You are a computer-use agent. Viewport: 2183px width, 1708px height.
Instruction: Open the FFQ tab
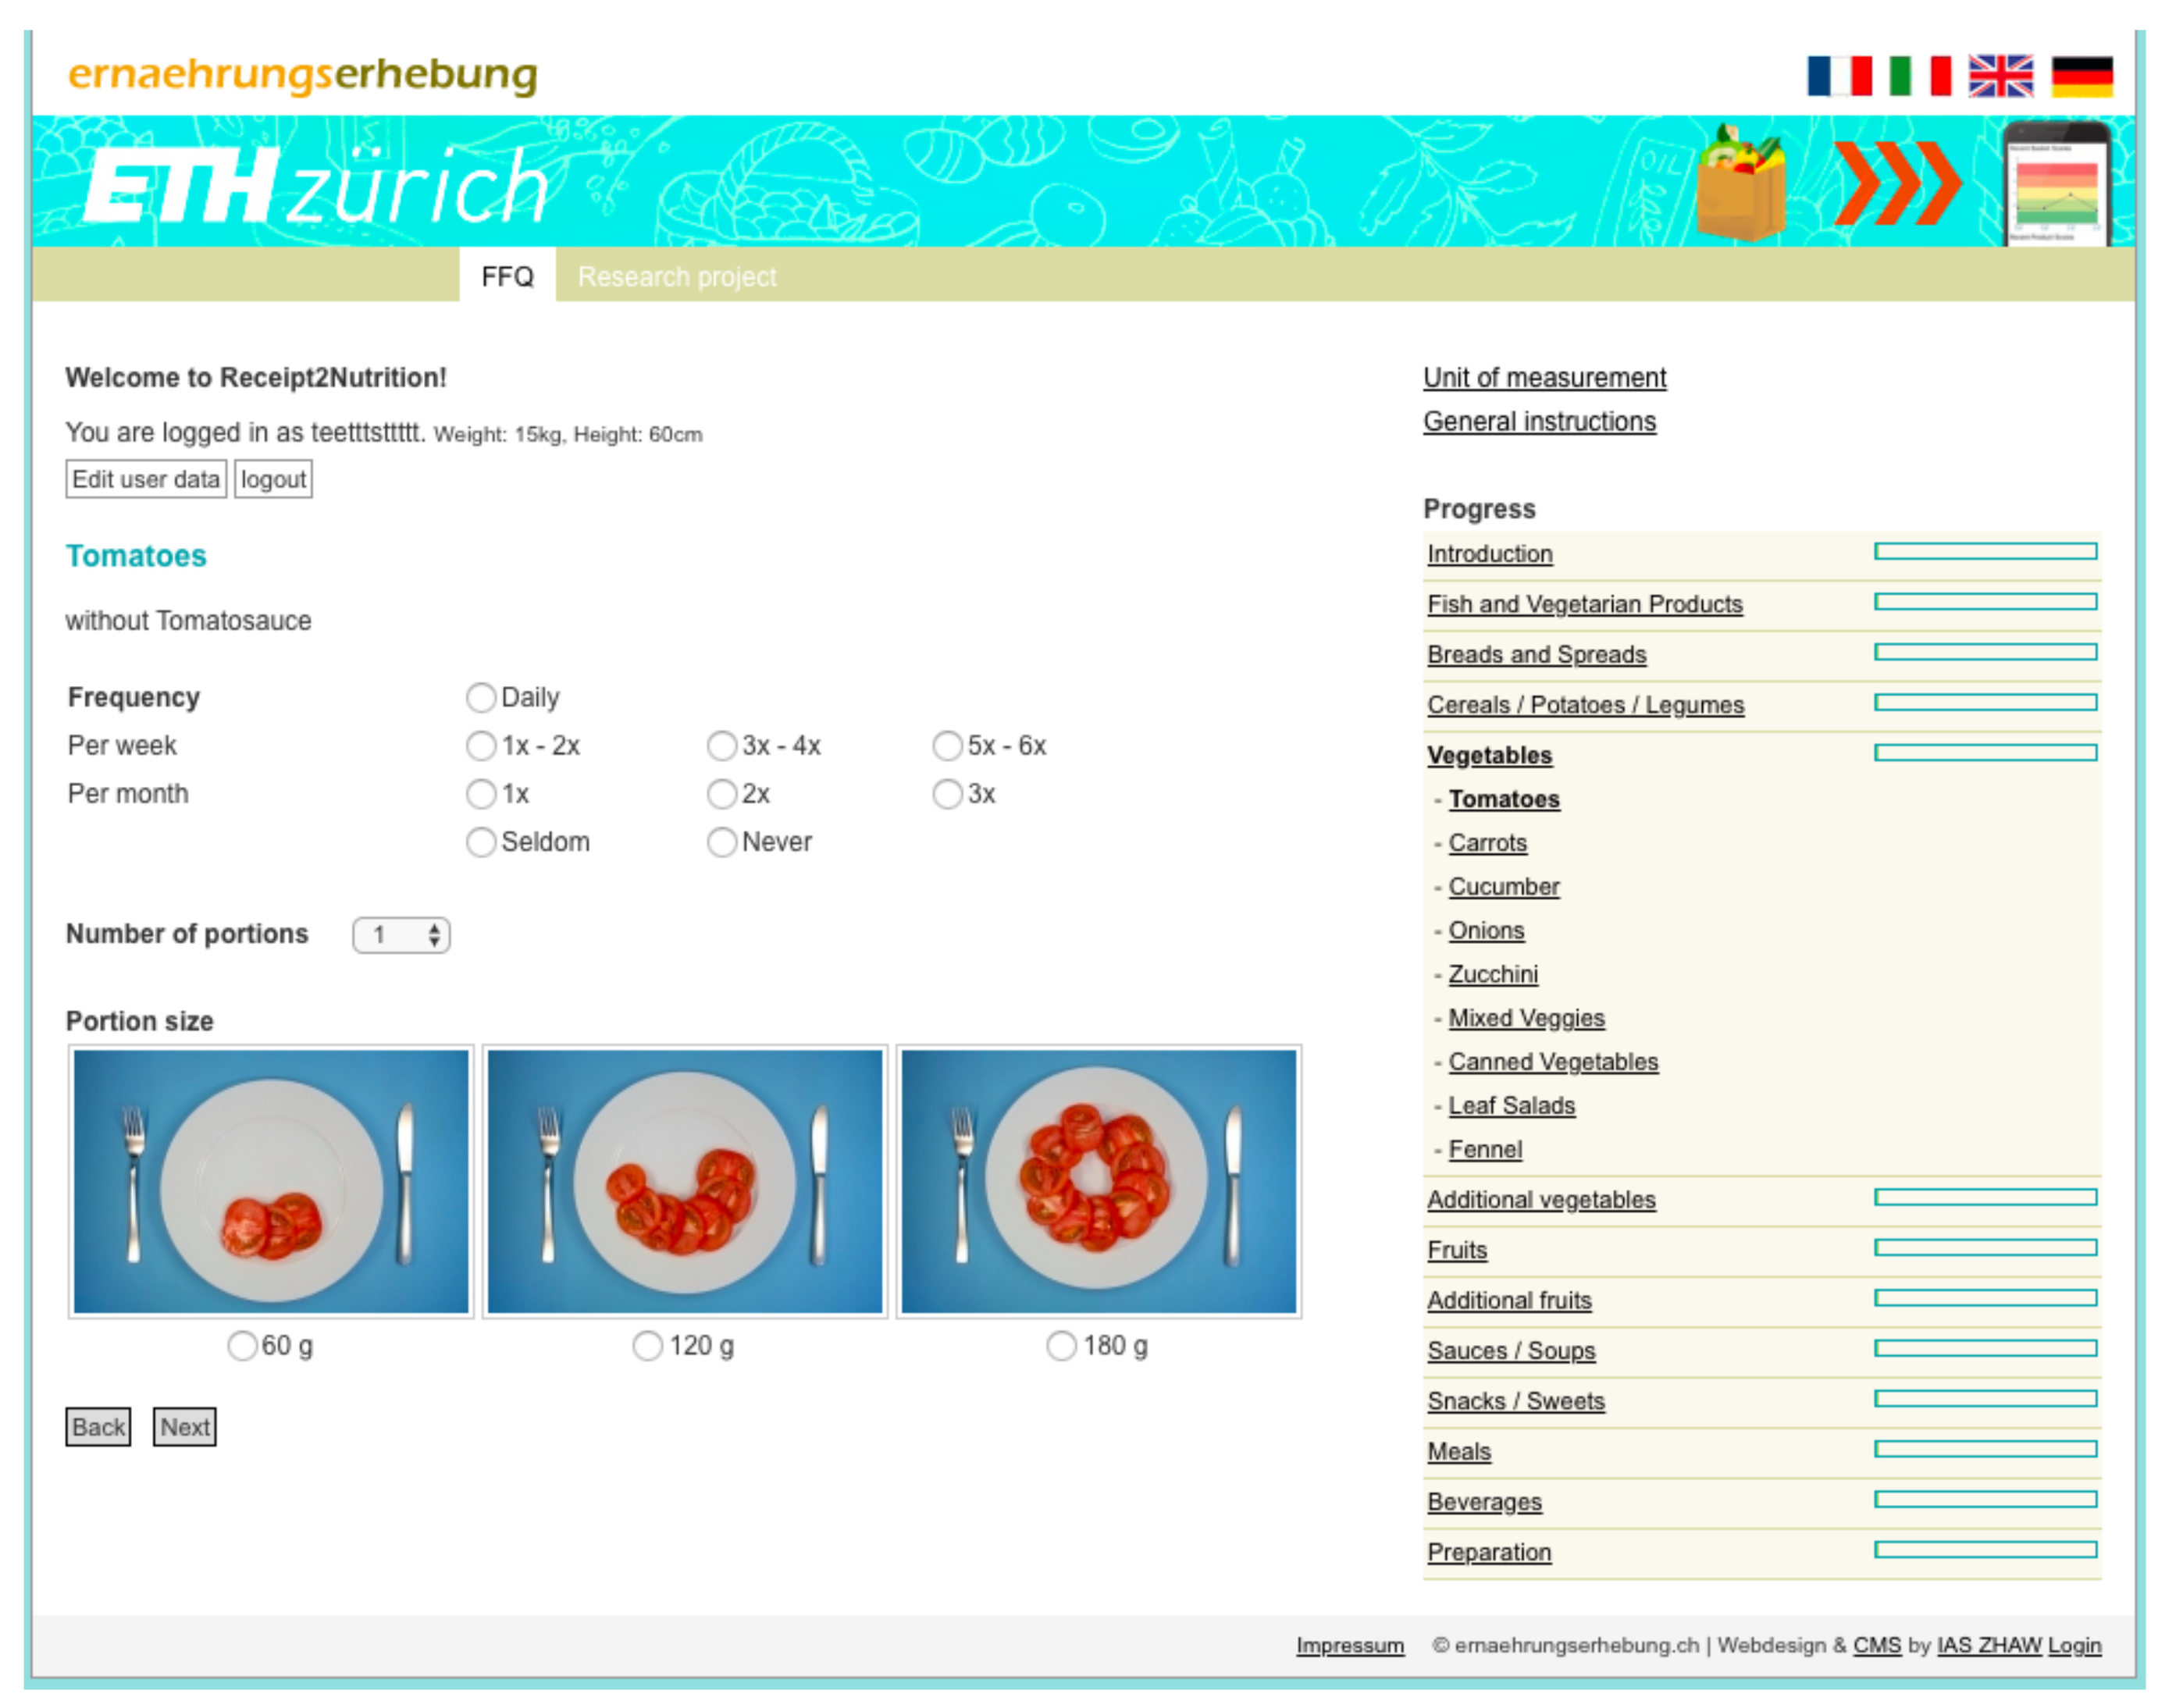[x=507, y=276]
